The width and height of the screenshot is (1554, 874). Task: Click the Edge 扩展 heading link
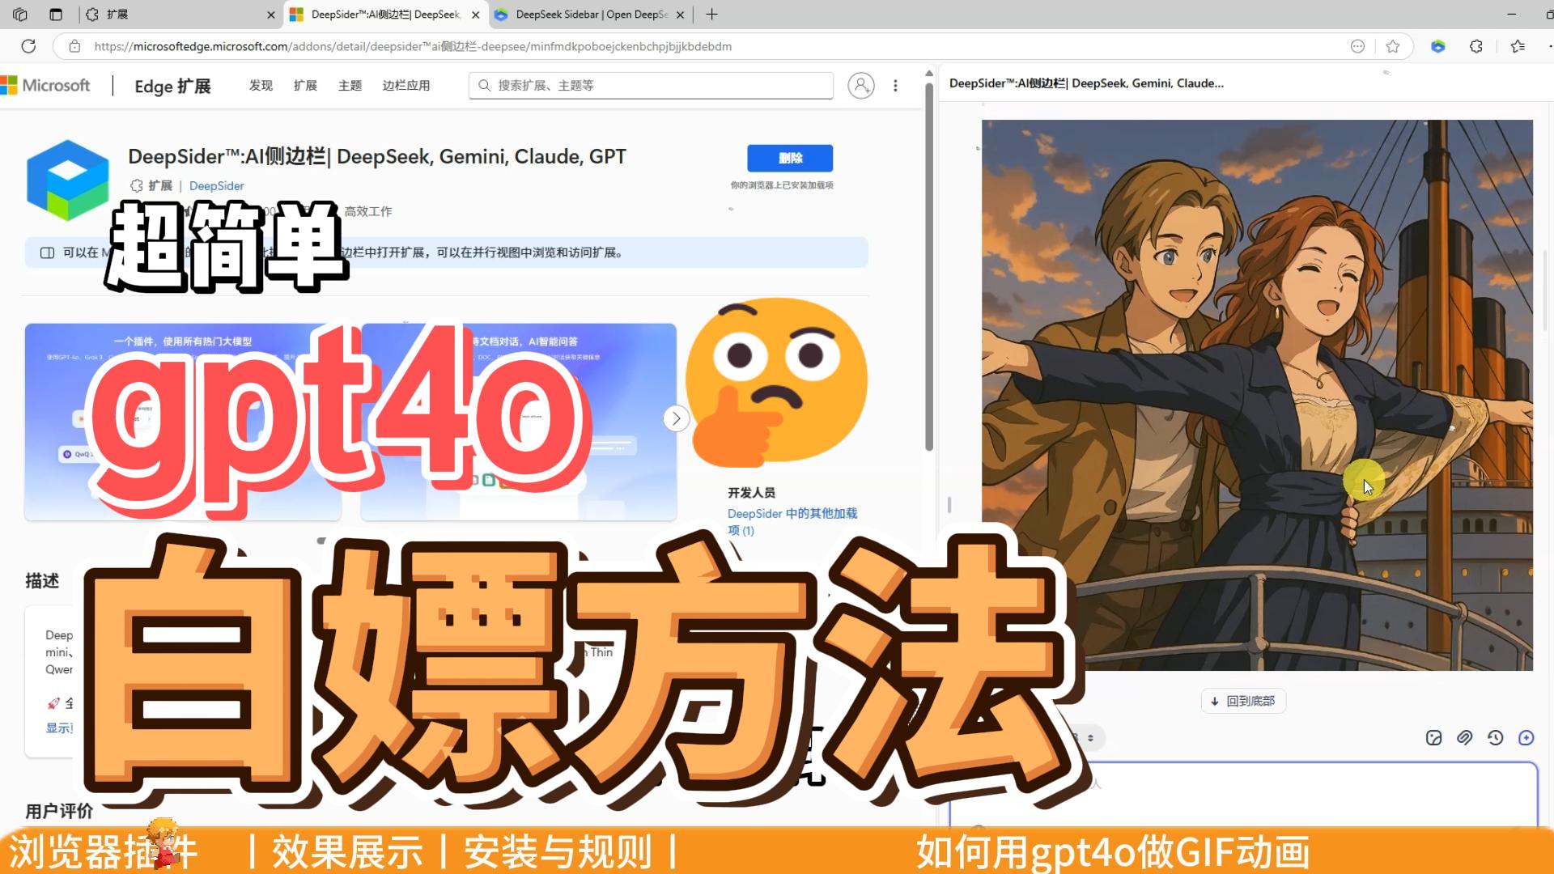tap(172, 86)
